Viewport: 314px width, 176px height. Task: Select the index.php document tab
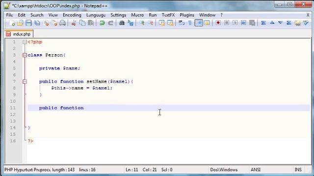coord(19,34)
